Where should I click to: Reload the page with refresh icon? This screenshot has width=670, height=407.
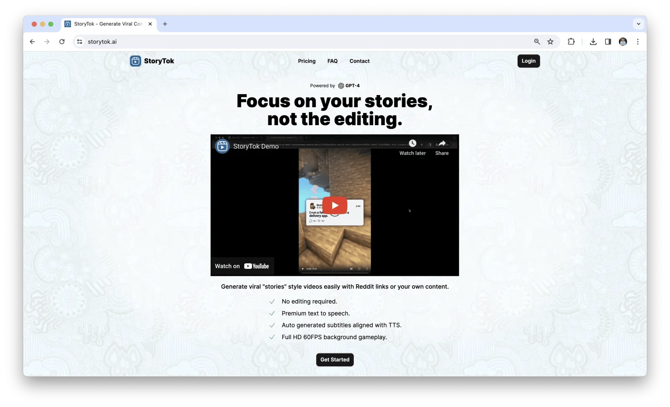(x=62, y=42)
